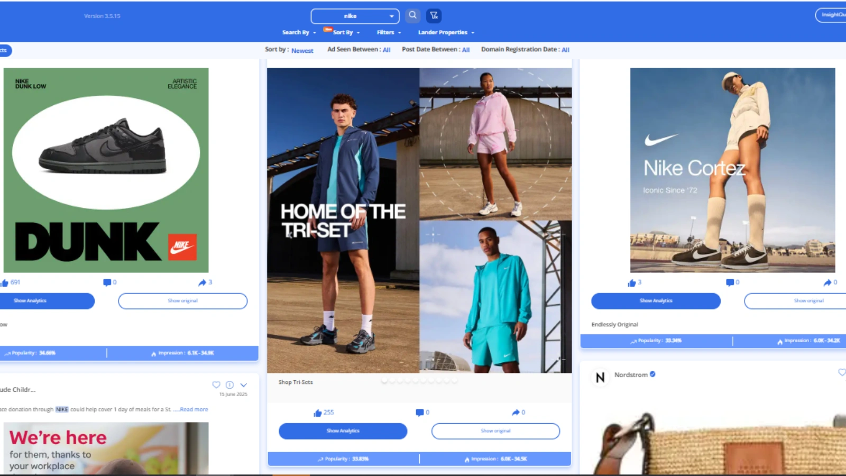846x476 pixels.
Task: Select the 15 June 2025 date text
Action: 233,394
